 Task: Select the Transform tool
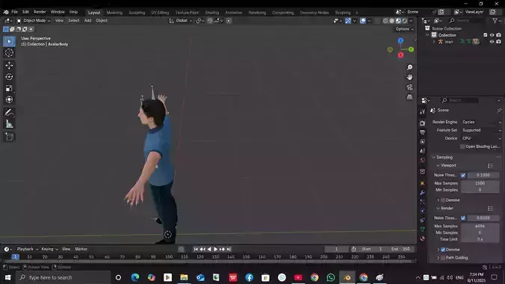pyautogui.click(x=9, y=99)
